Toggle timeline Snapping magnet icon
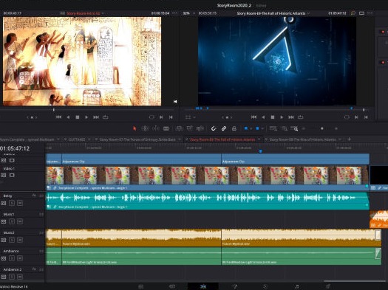This screenshot has width=388, height=290. pyautogui.click(x=214, y=128)
